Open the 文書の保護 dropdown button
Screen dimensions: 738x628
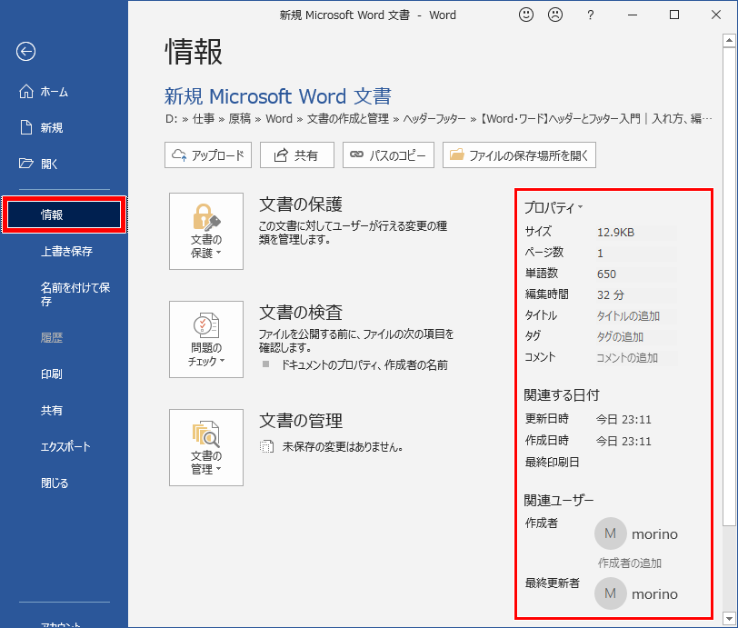pos(206,231)
